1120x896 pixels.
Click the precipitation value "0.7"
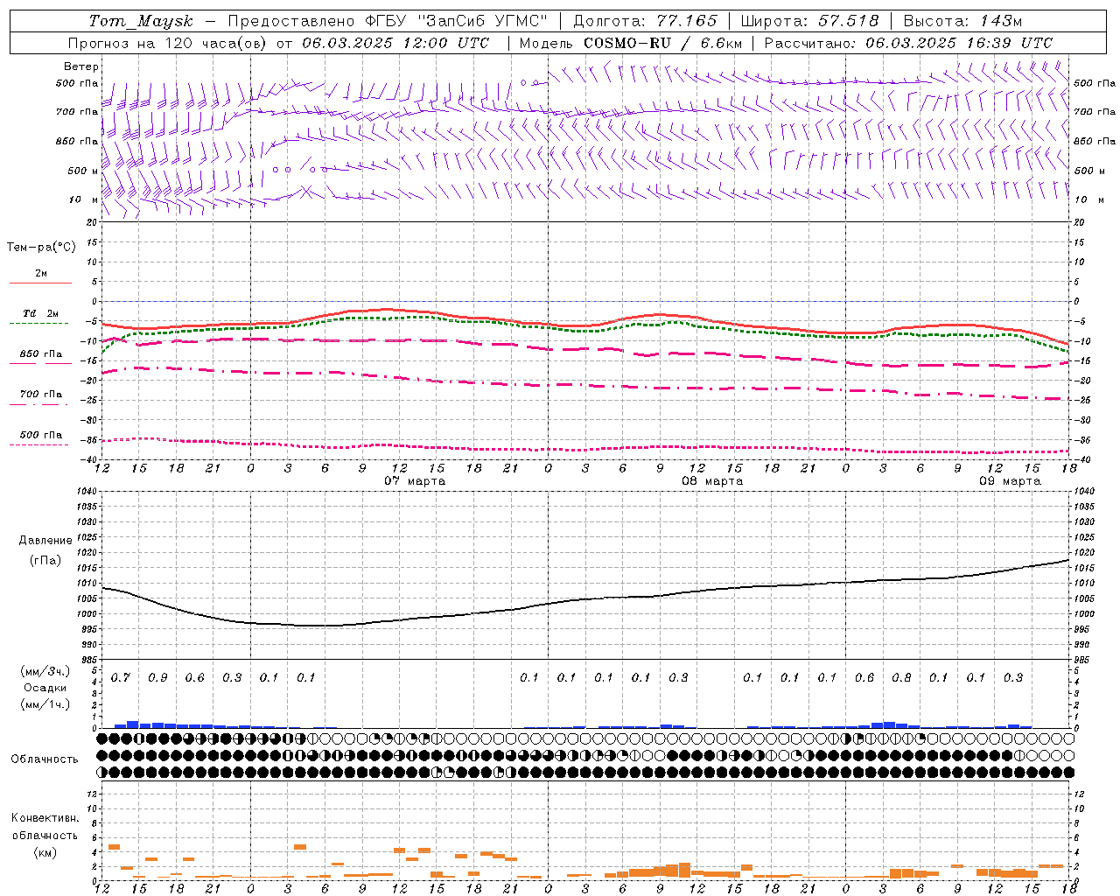[121, 678]
